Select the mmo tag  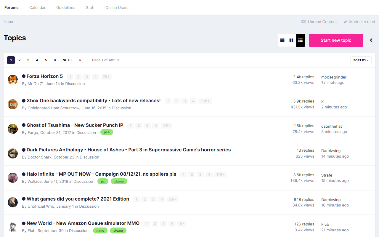click(x=100, y=230)
